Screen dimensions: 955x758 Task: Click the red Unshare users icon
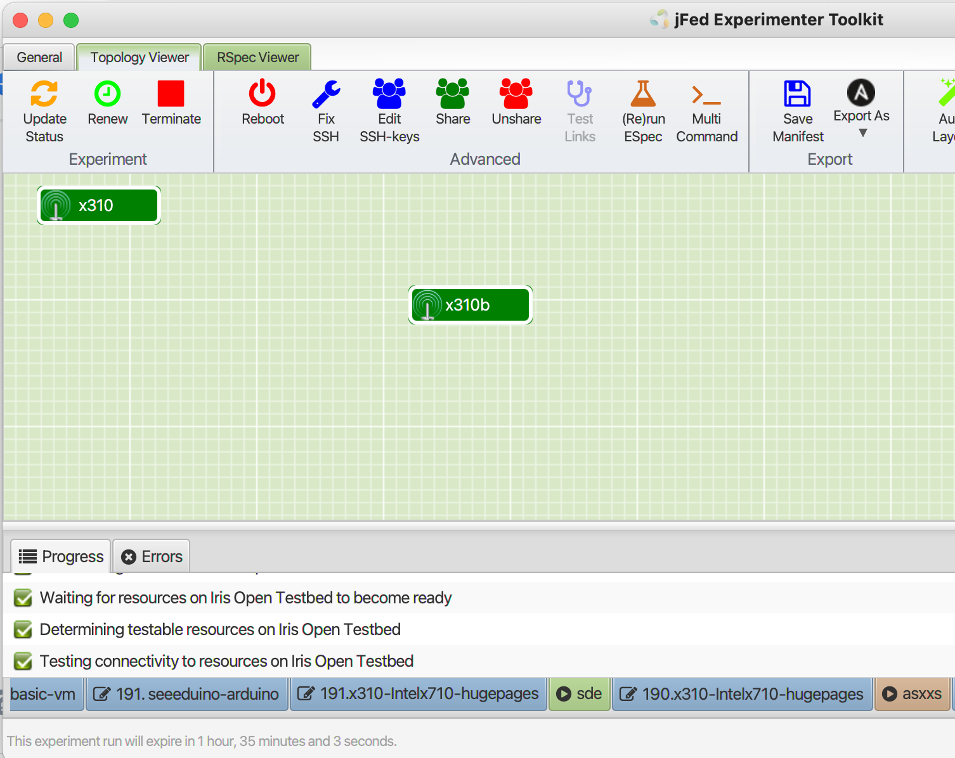[x=516, y=94]
